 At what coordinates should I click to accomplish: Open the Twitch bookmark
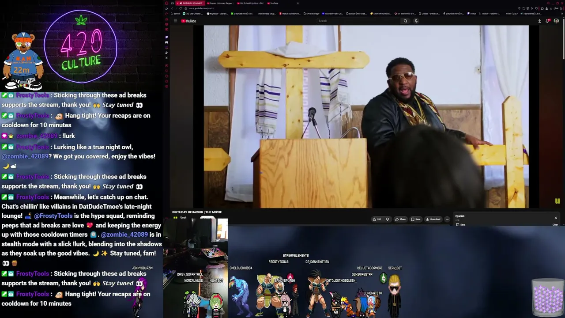coord(472,14)
